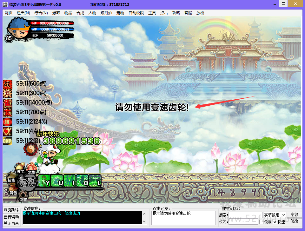Click the 修改成功 log text

tap(72, 213)
